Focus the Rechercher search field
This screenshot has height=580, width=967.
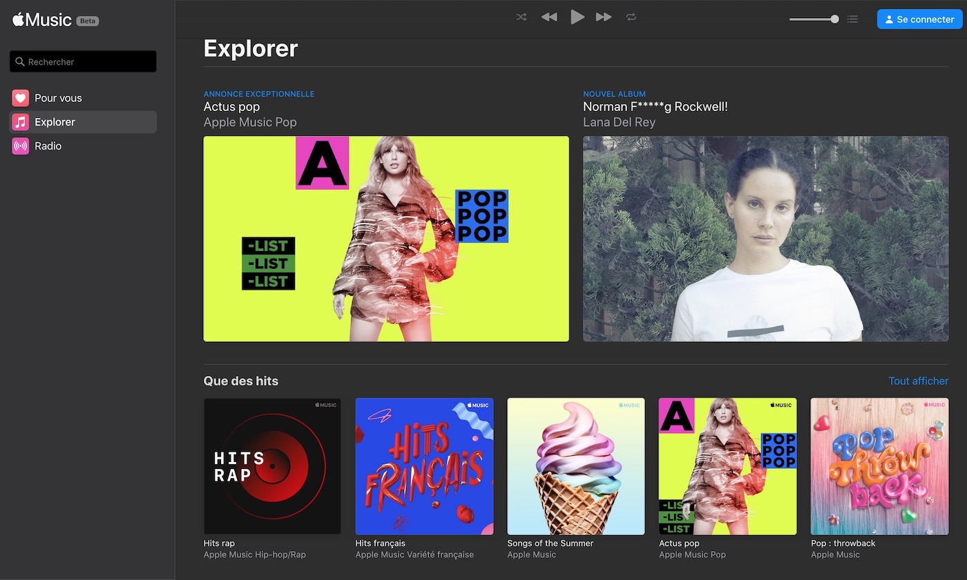[83, 61]
